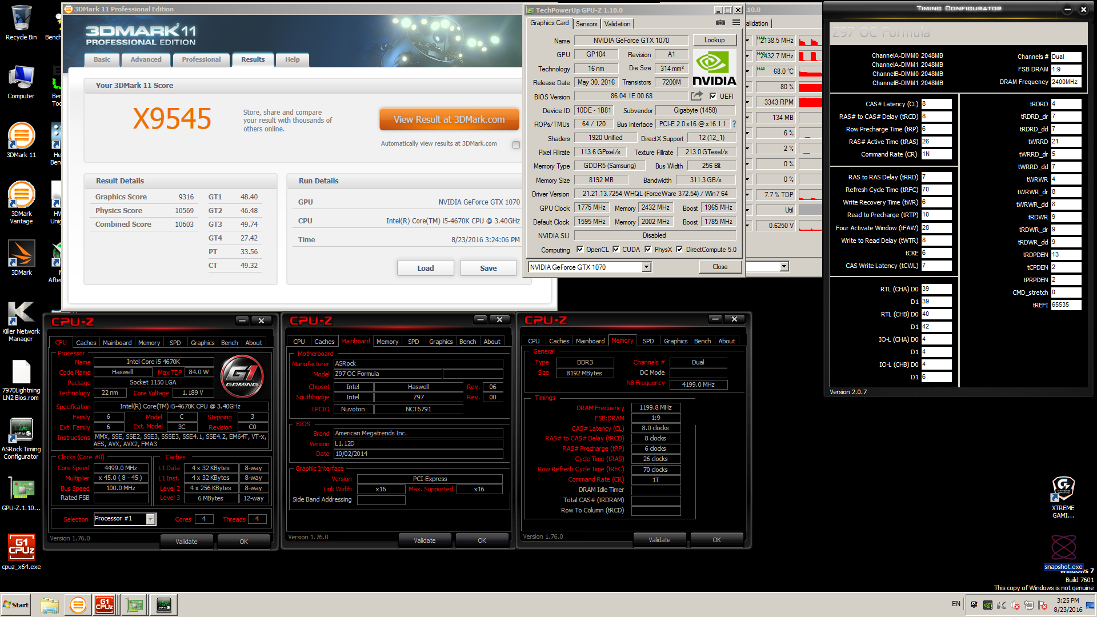Open the ASRock Timing Configurator desktop icon
Viewport: 1097px width, 617px height.
[21, 439]
